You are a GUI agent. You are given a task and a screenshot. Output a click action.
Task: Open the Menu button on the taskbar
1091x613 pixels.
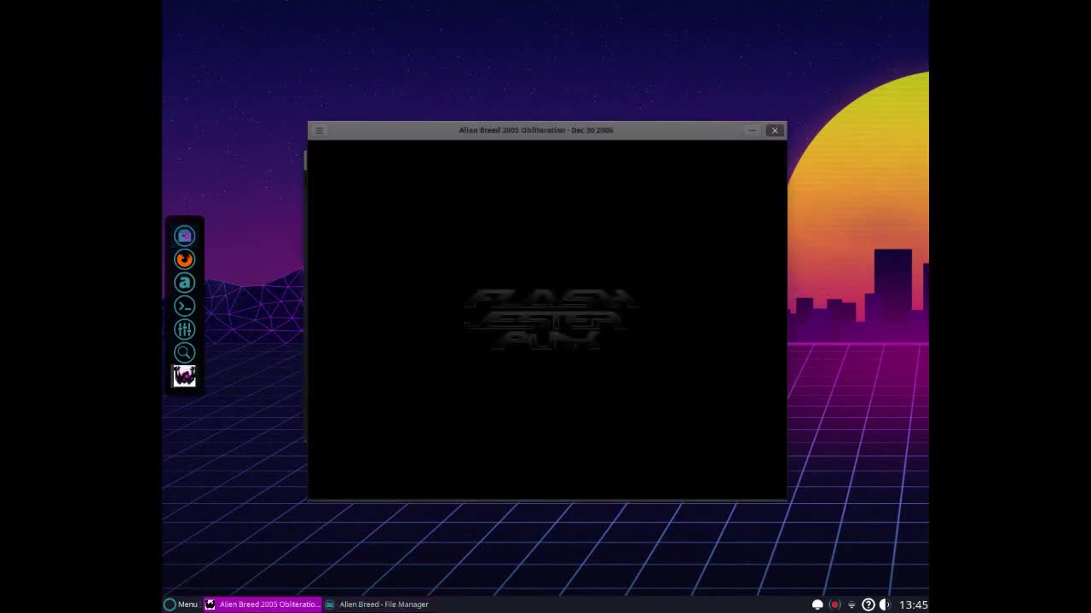[x=181, y=604]
